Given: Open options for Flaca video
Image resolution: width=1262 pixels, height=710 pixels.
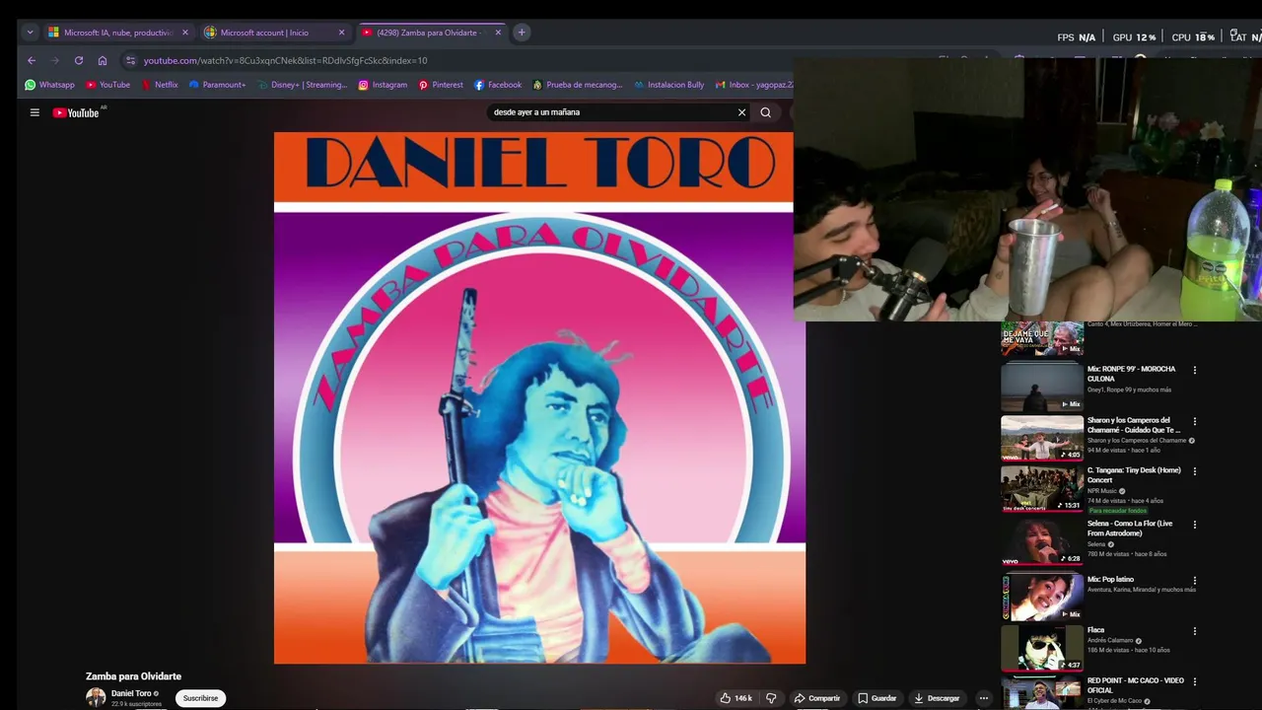Looking at the screenshot, I should [x=1195, y=631].
